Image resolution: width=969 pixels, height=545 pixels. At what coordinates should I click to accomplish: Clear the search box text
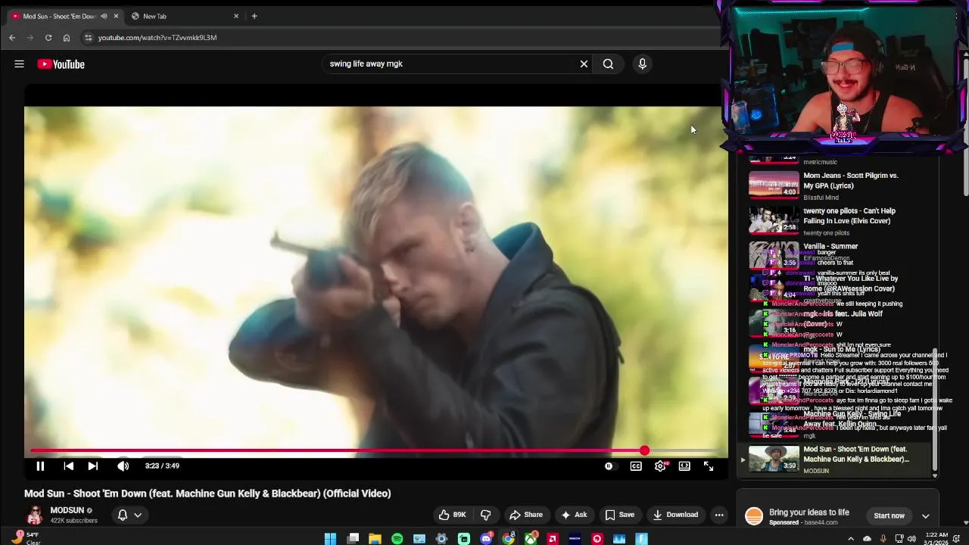584,64
